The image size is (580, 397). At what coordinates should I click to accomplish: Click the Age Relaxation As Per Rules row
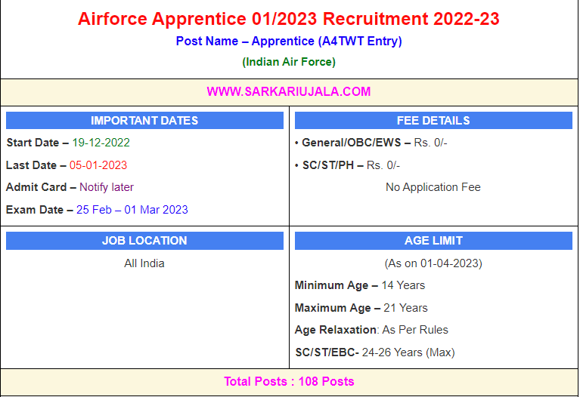pos(371,330)
